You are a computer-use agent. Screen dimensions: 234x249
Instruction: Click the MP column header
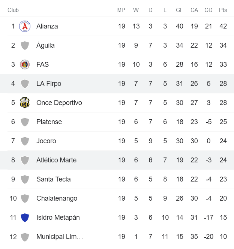121,10
